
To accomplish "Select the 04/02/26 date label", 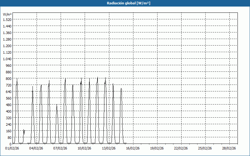I will (36, 149).
